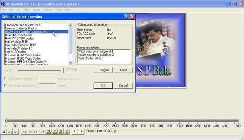The width and height of the screenshot is (244, 140).
Task: Start input playback with the toolbar icon
Action: pos(10,132)
